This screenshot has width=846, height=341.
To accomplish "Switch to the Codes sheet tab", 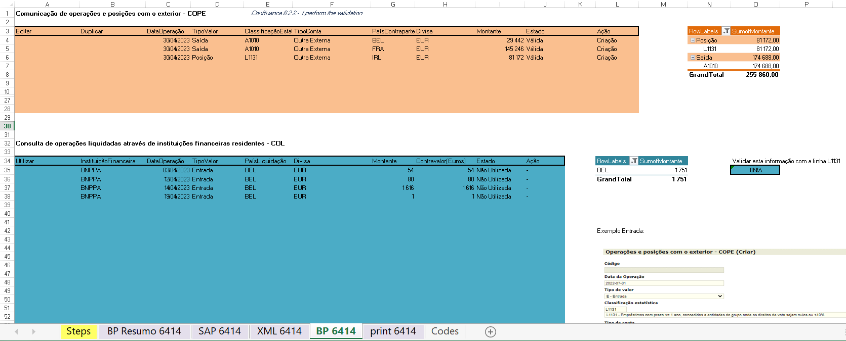I will (445, 331).
